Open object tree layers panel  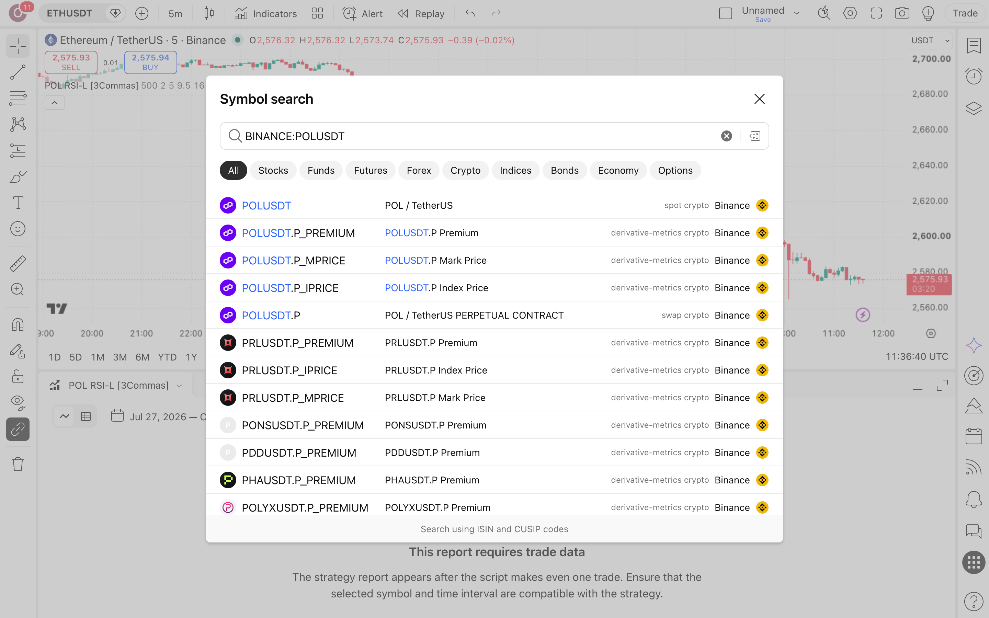[974, 108]
